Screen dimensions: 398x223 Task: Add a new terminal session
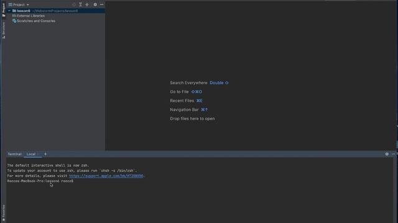(45, 154)
